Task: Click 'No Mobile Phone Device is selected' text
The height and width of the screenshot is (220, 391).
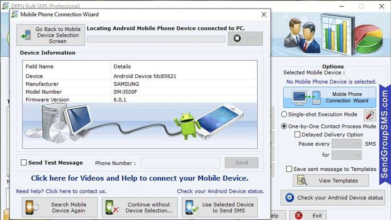Action: point(331,81)
